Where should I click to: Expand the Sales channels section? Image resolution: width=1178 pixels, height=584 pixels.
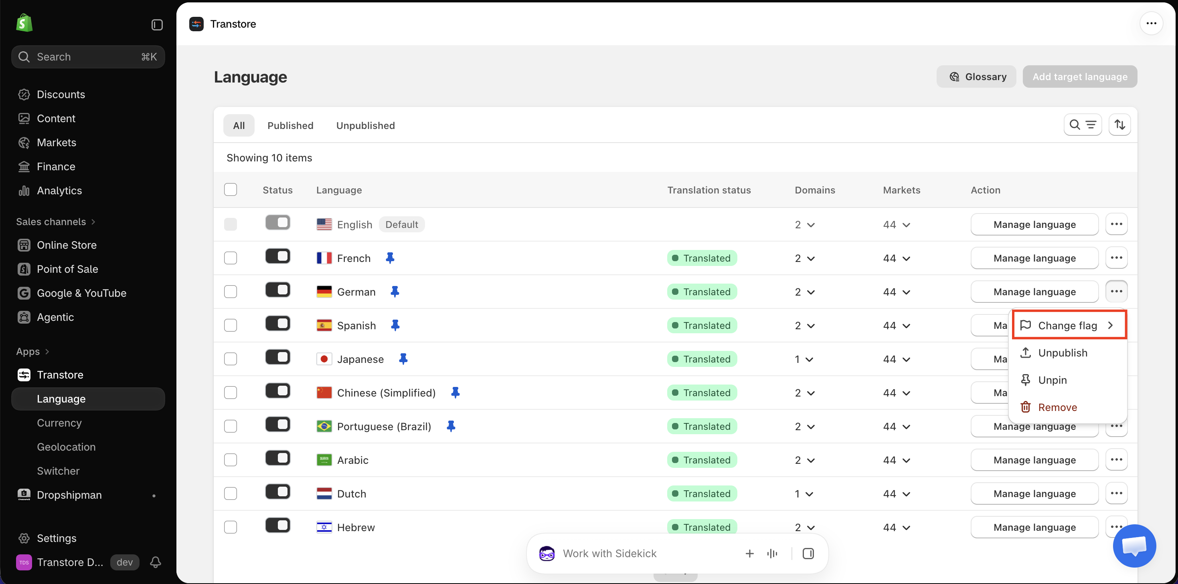coord(56,222)
